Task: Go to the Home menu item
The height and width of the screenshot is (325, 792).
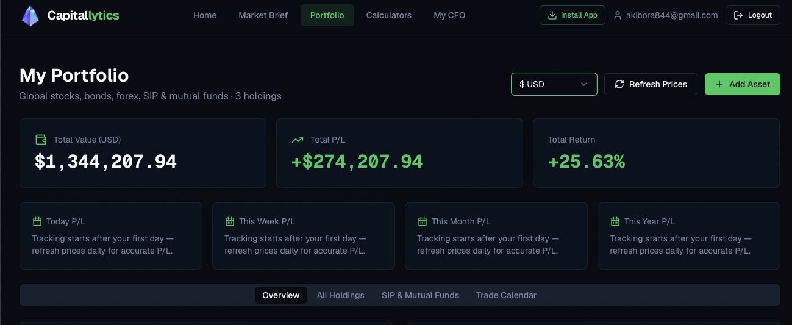Action: [205, 15]
